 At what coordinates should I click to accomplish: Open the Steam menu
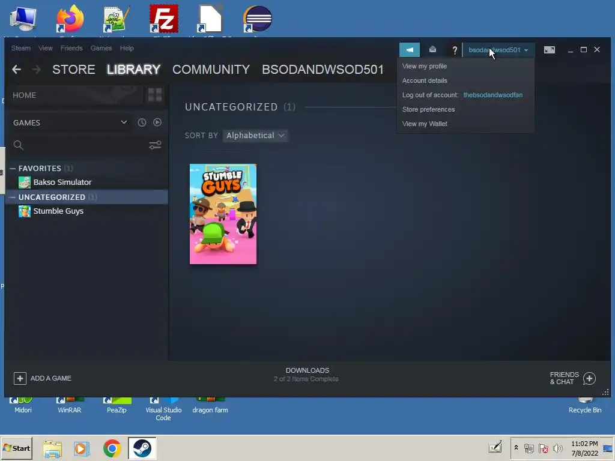coord(21,48)
